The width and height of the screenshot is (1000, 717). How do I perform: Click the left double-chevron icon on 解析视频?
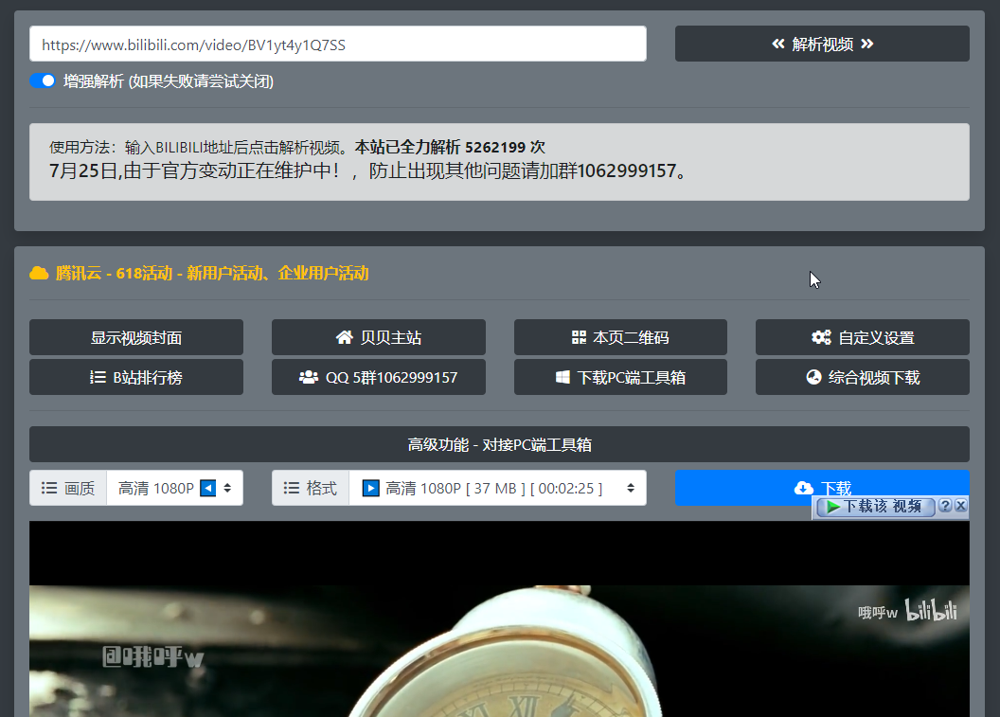click(778, 44)
